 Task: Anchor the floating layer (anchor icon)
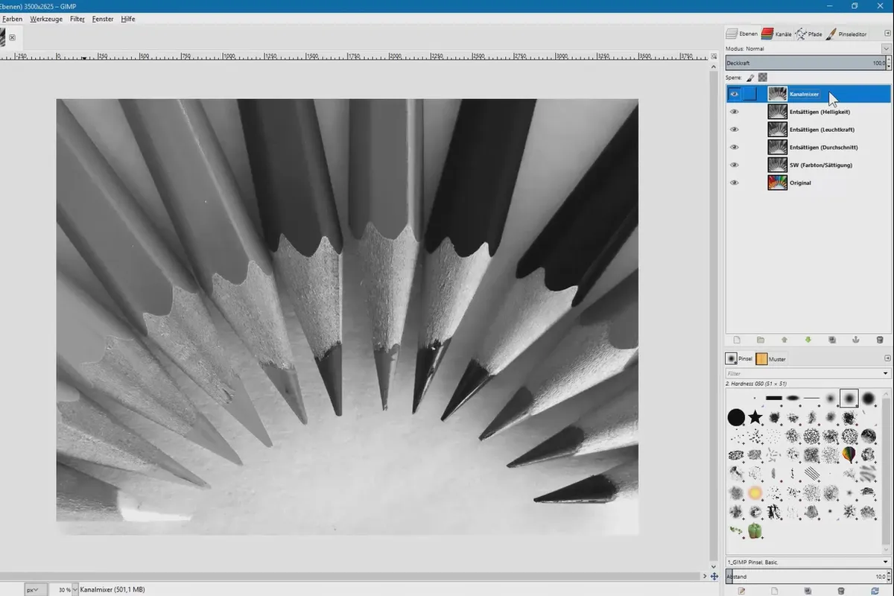coord(856,340)
